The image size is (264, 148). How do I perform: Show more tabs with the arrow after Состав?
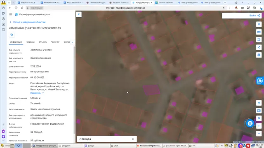pyautogui.click(x=73, y=42)
